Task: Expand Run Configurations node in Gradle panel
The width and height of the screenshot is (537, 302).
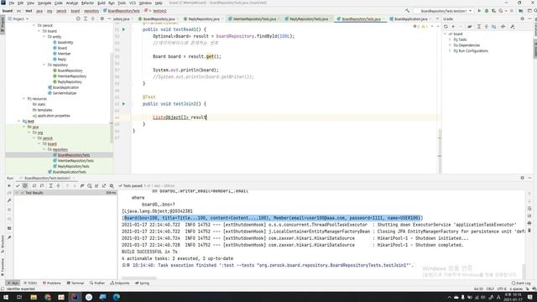Action: click(450, 51)
